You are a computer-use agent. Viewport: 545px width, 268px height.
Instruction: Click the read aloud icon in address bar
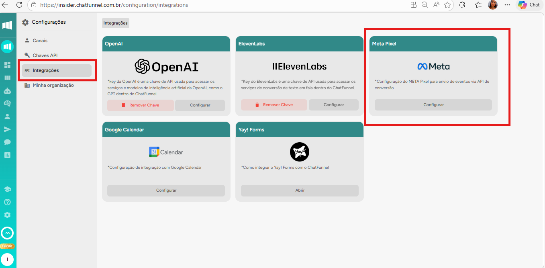[436, 5]
